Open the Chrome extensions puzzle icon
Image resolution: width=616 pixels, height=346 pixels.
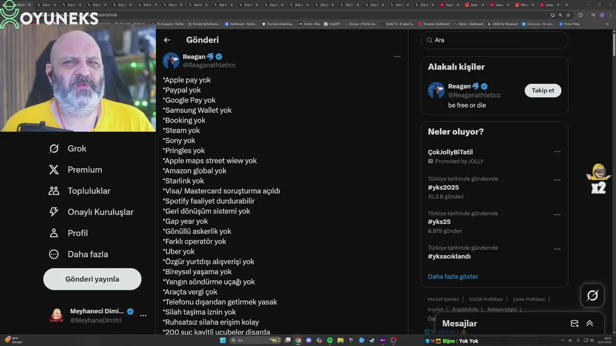580,15
